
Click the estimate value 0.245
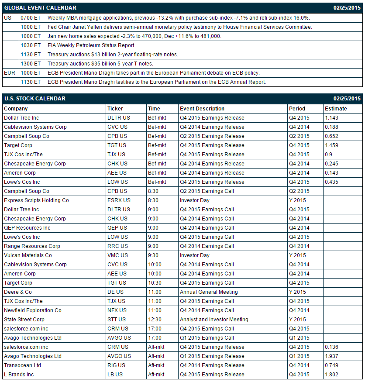(331, 164)
